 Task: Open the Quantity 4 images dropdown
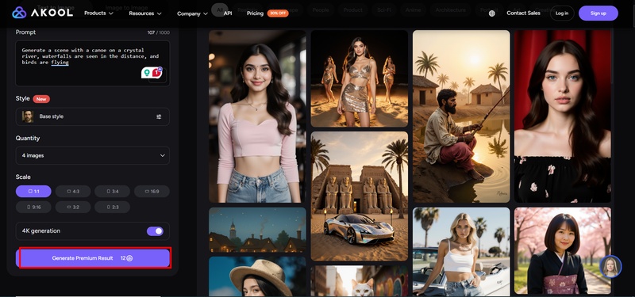(x=93, y=155)
